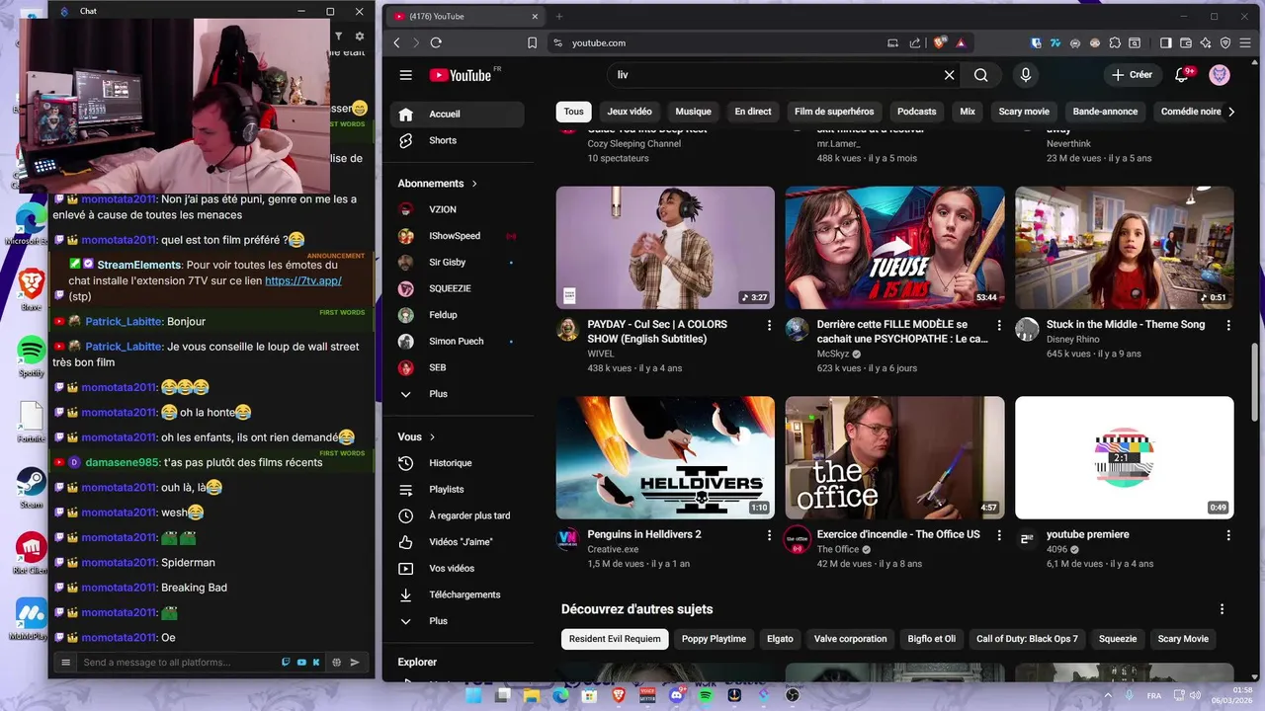Toggle Twitch platform in chat input
The image size is (1265, 711).
pyautogui.click(x=287, y=663)
